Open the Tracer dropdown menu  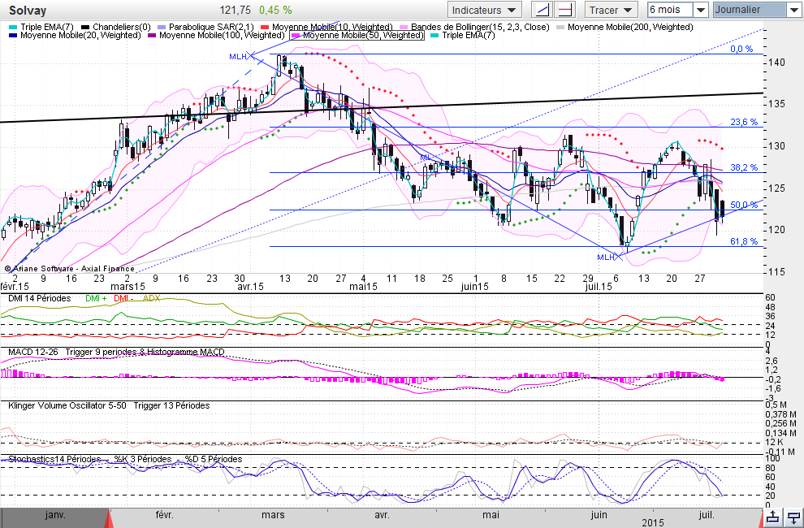[612, 10]
